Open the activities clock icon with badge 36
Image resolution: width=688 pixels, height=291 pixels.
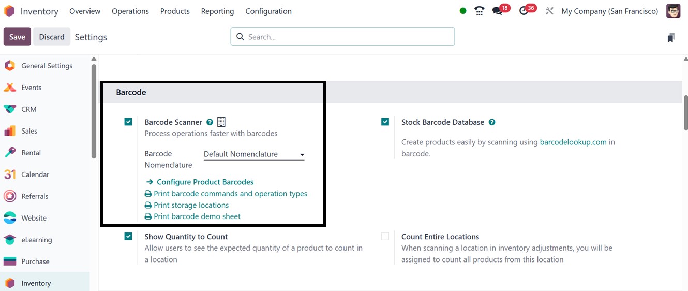tap(524, 11)
